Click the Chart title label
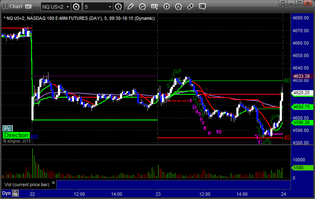 click(x=16, y=7)
